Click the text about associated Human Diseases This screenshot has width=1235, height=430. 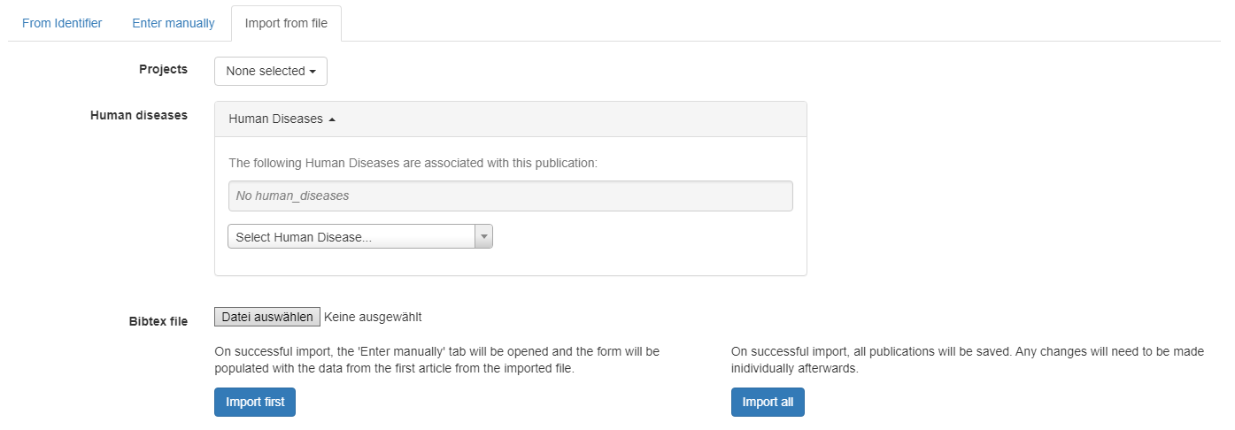(x=413, y=163)
